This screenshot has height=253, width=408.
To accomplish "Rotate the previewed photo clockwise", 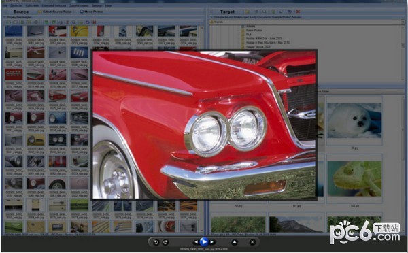I will 165,242.
